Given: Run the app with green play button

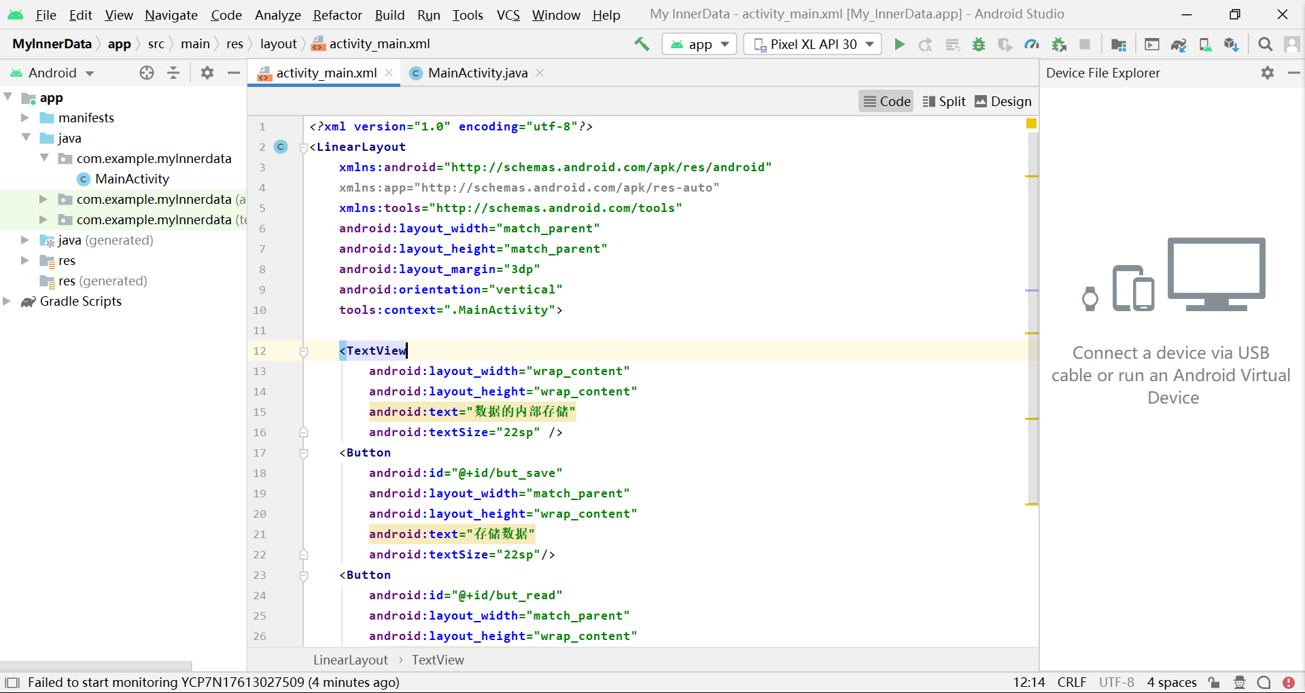Looking at the screenshot, I should [x=899, y=44].
